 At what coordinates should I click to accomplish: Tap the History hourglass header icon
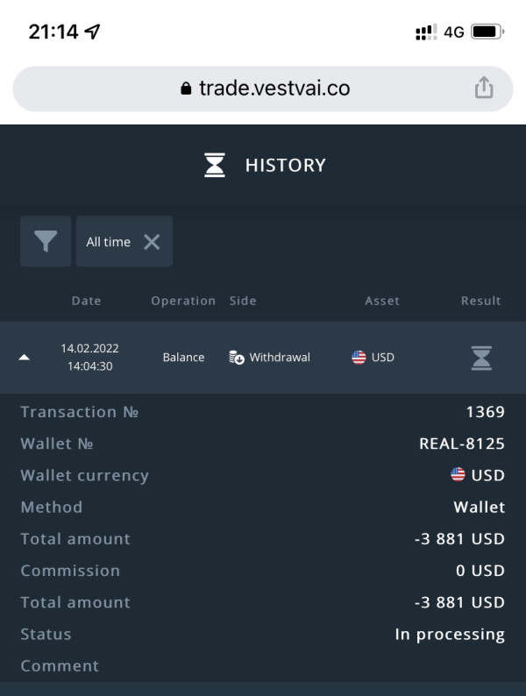tap(215, 165)
